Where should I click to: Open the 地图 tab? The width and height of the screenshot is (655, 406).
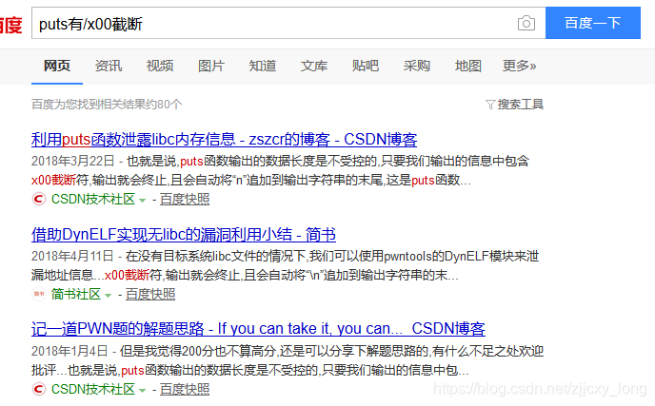[467, 66]
